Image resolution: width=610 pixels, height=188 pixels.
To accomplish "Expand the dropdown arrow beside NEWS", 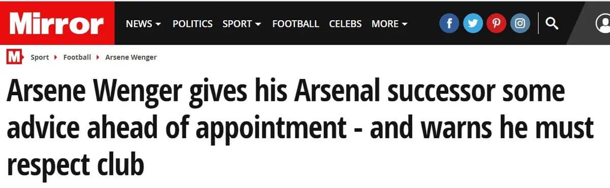I will (158, 24).
